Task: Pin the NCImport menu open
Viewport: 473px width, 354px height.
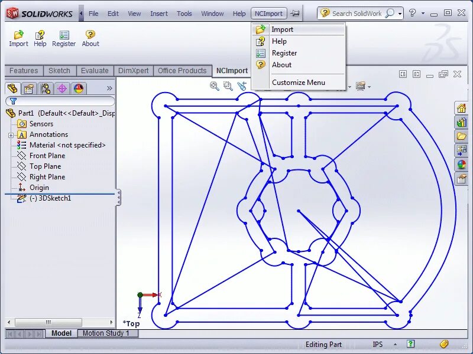Action: 296,13
